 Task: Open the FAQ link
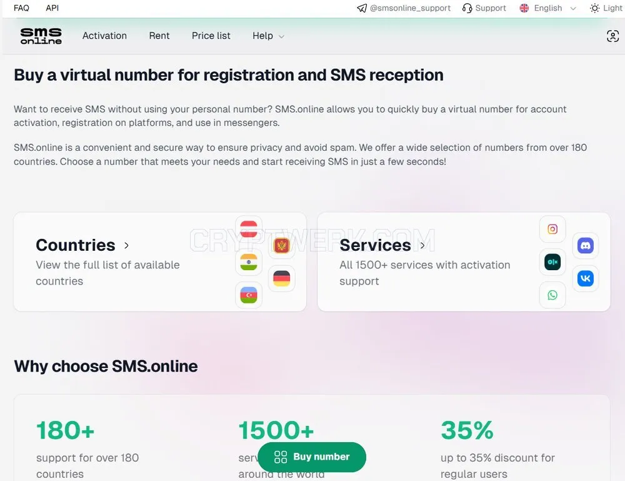21,8
